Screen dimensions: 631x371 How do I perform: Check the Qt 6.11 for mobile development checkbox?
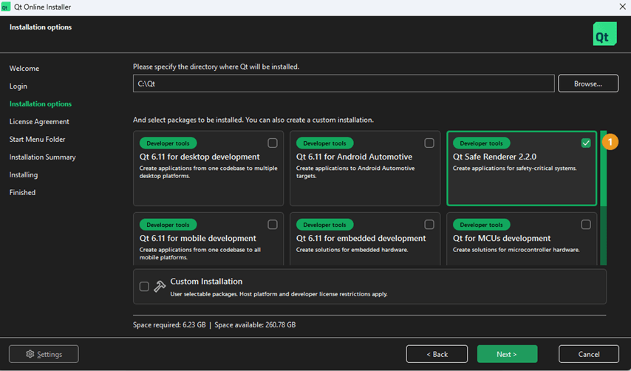(273, 225)
